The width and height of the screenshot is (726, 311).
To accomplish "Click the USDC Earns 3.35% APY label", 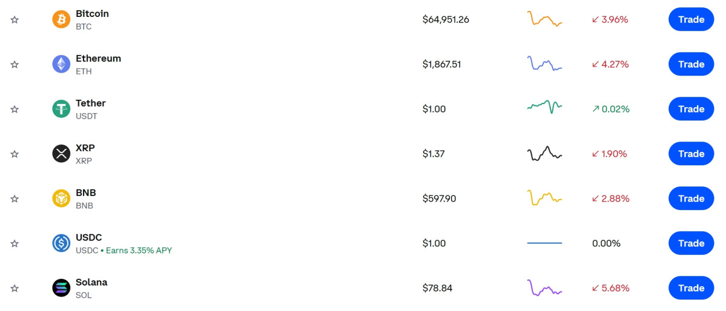I will coord(139,250).
